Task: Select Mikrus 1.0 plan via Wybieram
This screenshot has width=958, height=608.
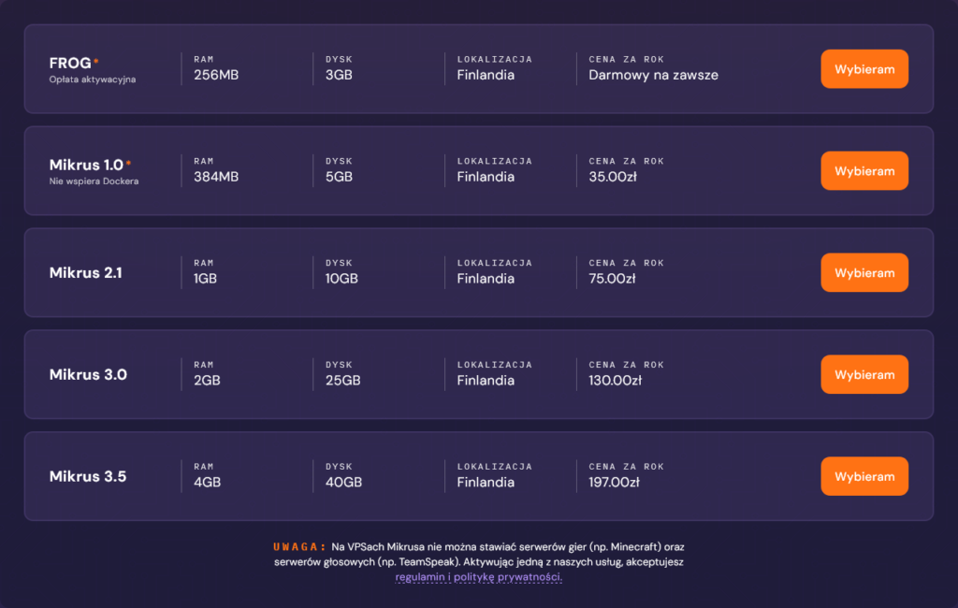Action: 864,171
